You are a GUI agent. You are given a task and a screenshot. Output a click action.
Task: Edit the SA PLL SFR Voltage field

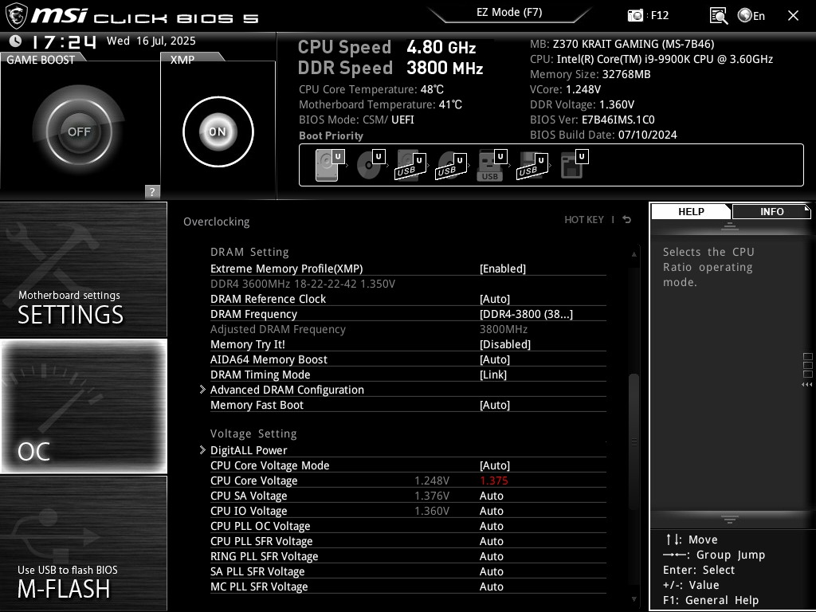point(491,571)
